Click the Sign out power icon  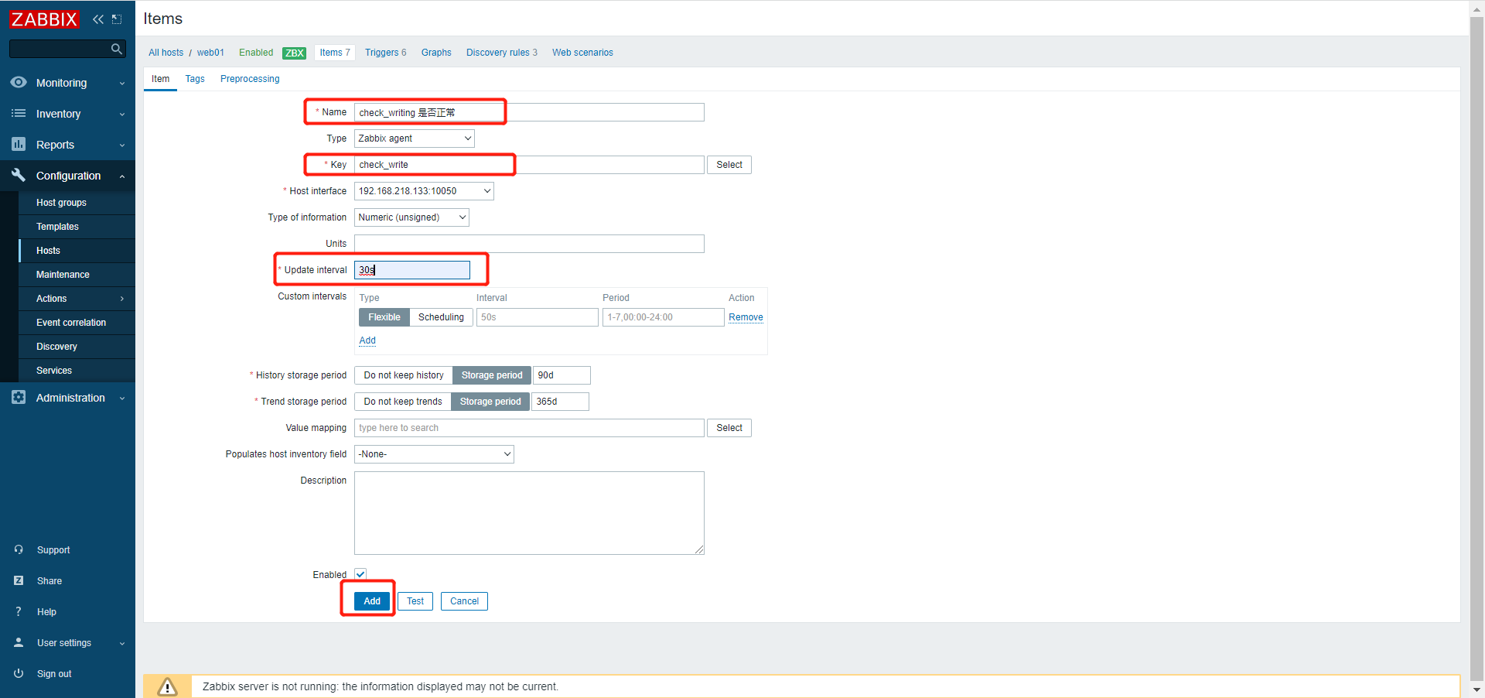pos(19,673)
